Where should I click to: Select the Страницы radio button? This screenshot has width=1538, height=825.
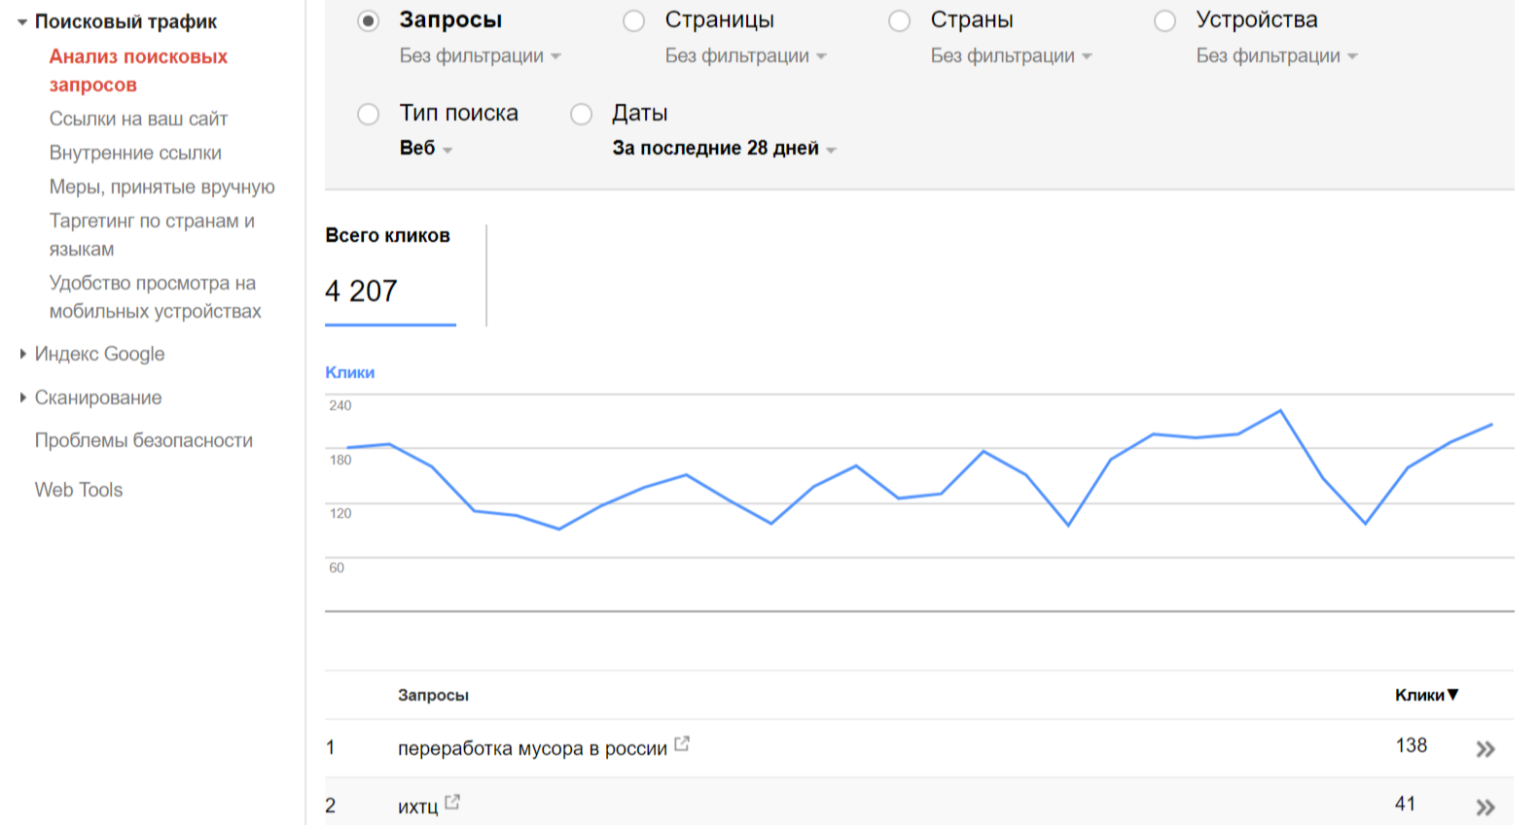click(x=633, y=21)
